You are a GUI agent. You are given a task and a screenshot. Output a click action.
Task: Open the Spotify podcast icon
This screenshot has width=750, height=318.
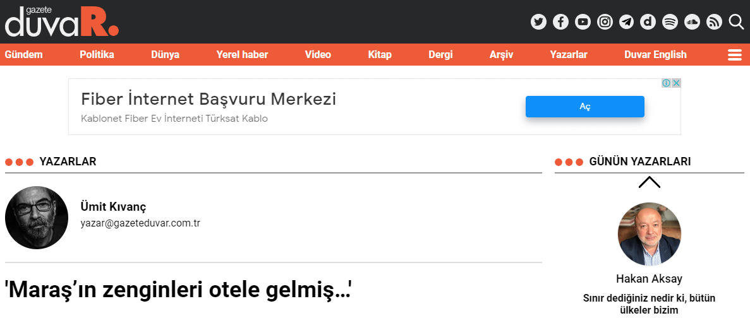(670, 22)
